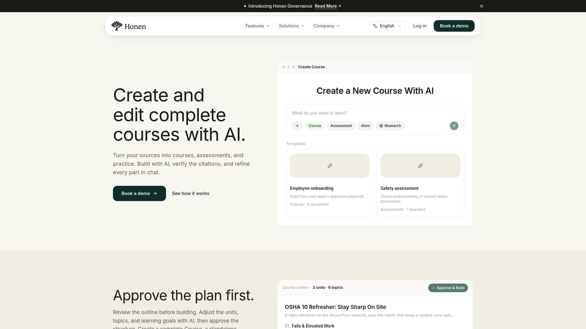This screenshot has width=586, height=329.
Task: Open the Employee onboarding template thumbnail
Action: [x=330, y=165]
